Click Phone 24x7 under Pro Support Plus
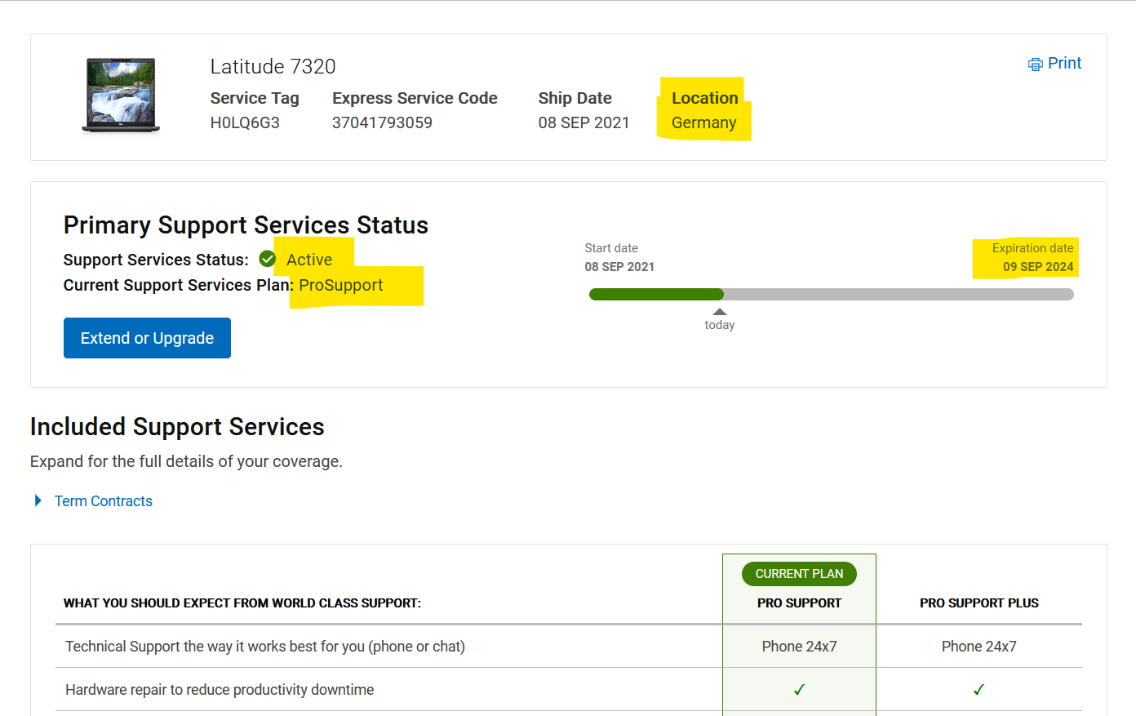The width and height of the screenshot is (1136, 716). pyautogui.click(x=978, y=647)
